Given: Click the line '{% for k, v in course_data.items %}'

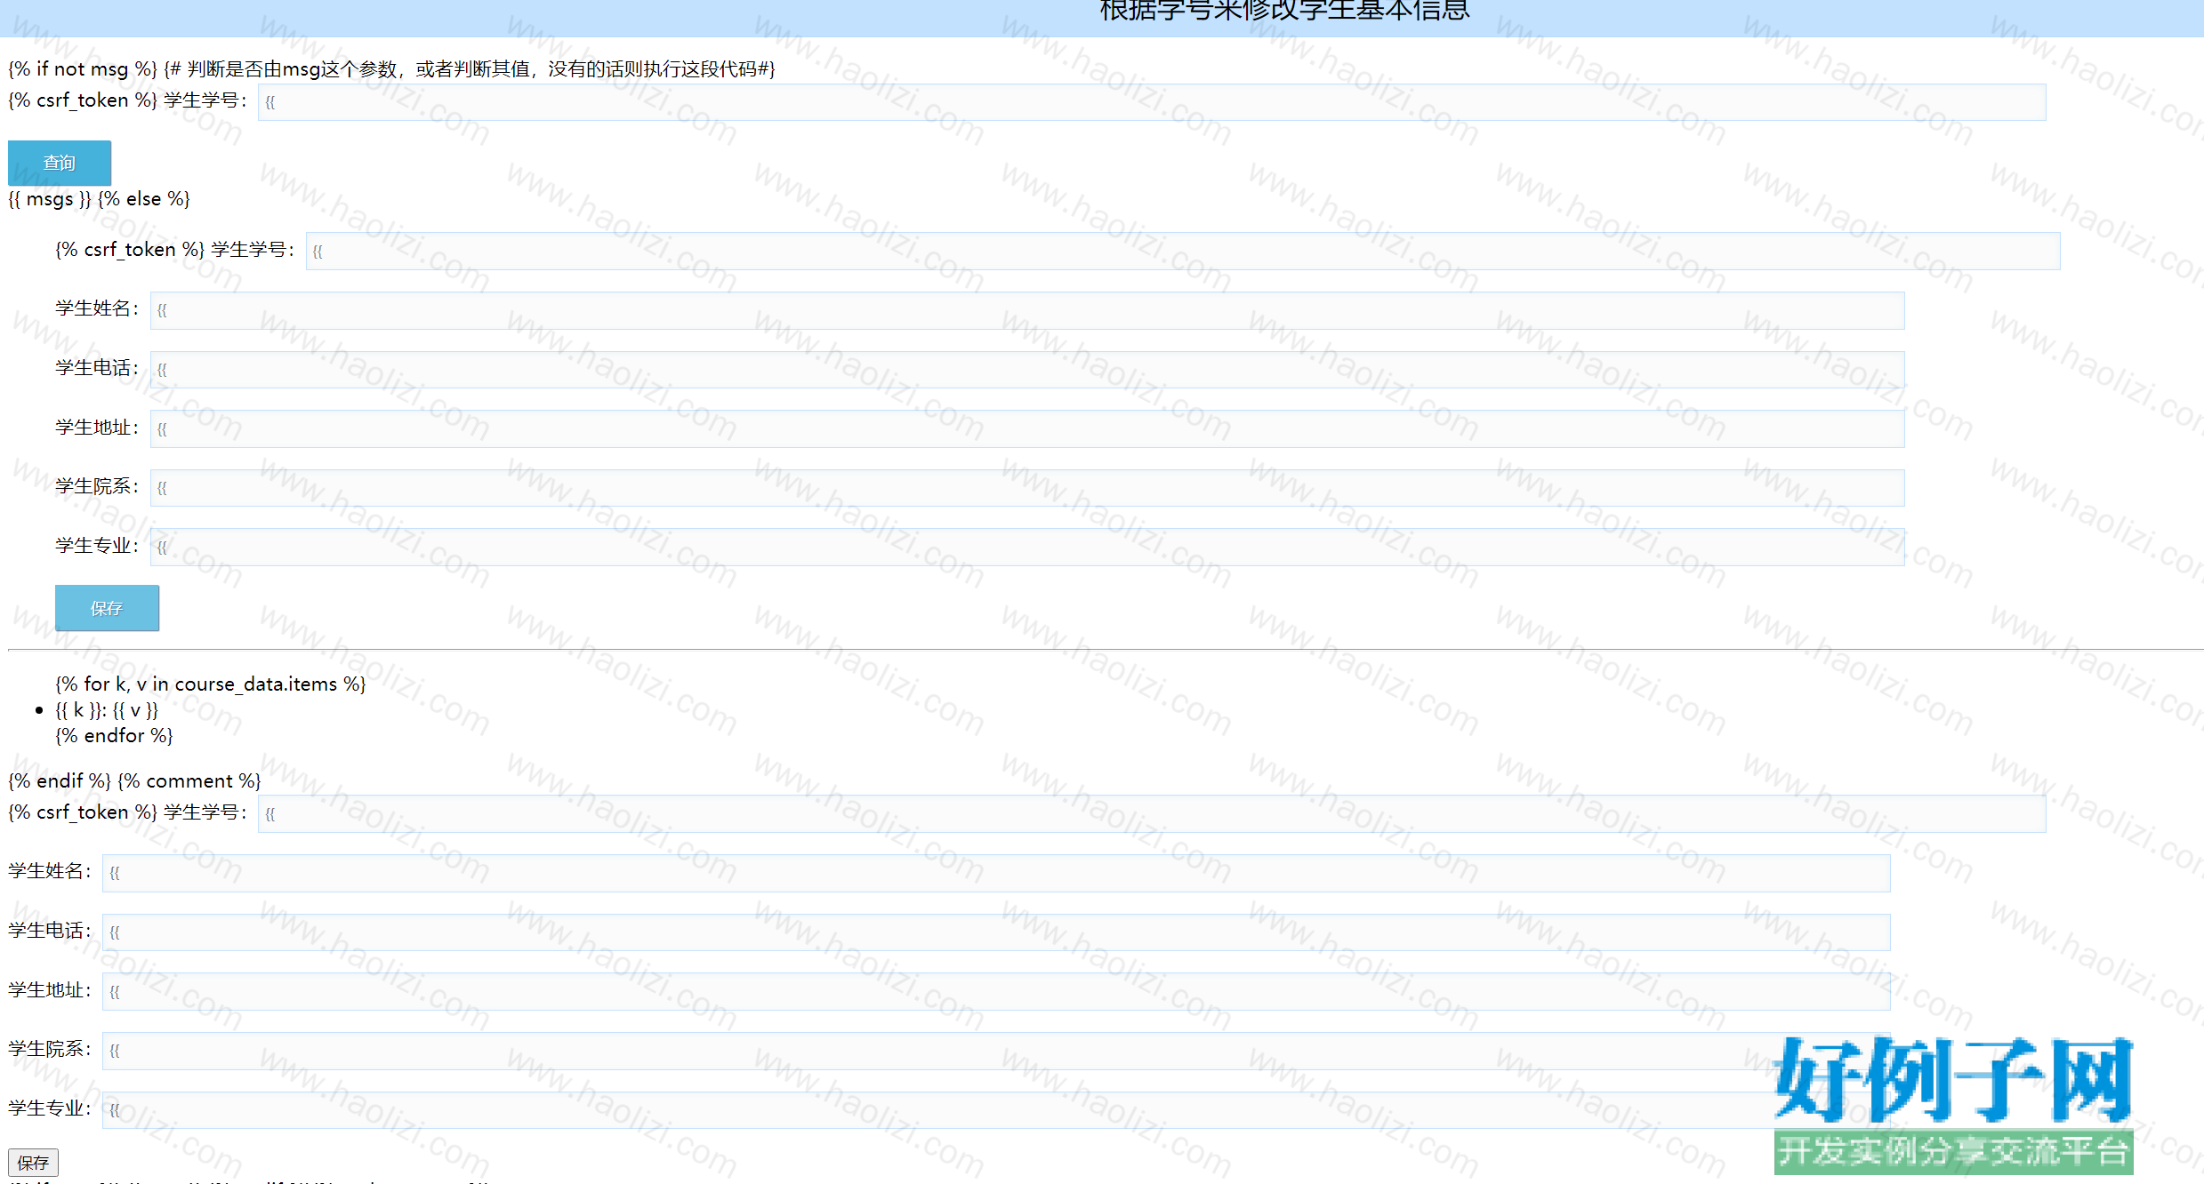Looking at the screenshot, I should (x=211, y=684).
